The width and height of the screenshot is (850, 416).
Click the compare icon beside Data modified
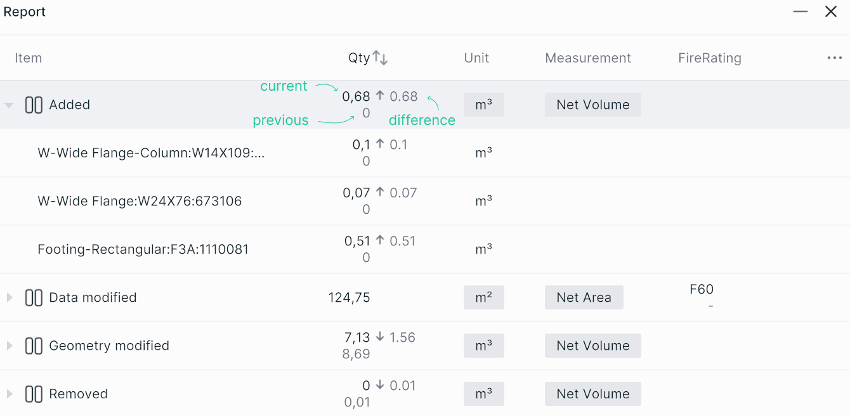point(34,298)
